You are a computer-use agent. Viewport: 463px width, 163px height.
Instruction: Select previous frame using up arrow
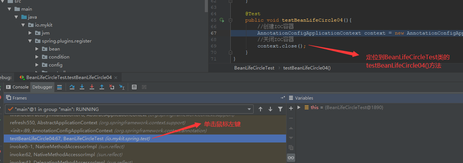point(260,109)
